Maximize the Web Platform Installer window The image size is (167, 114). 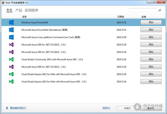click(x=154, y=2)
